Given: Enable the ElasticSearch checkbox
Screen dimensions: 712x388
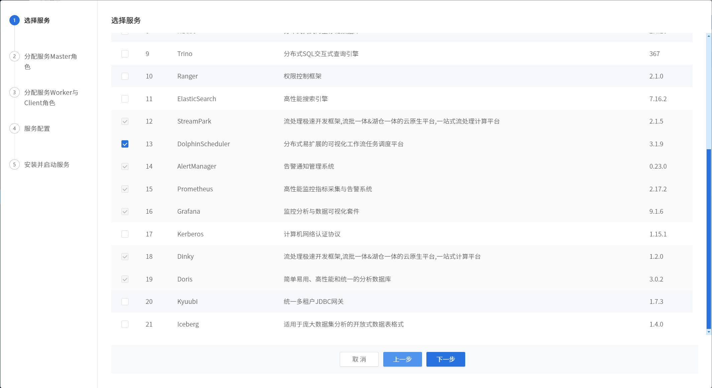Looking at the screenshot, I should point(125,99).
